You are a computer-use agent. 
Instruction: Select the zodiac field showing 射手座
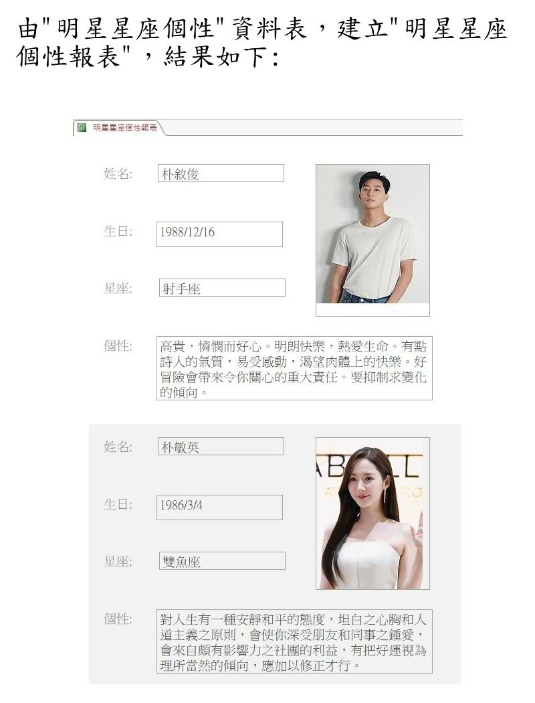(222, 288)
